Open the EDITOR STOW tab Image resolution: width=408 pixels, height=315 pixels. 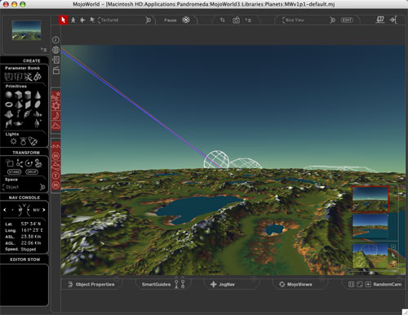(25, 260)
